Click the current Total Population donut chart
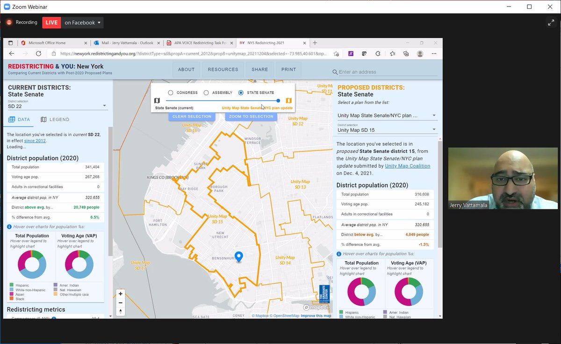This screenshot has height=344, width=561. coord(32,264)
